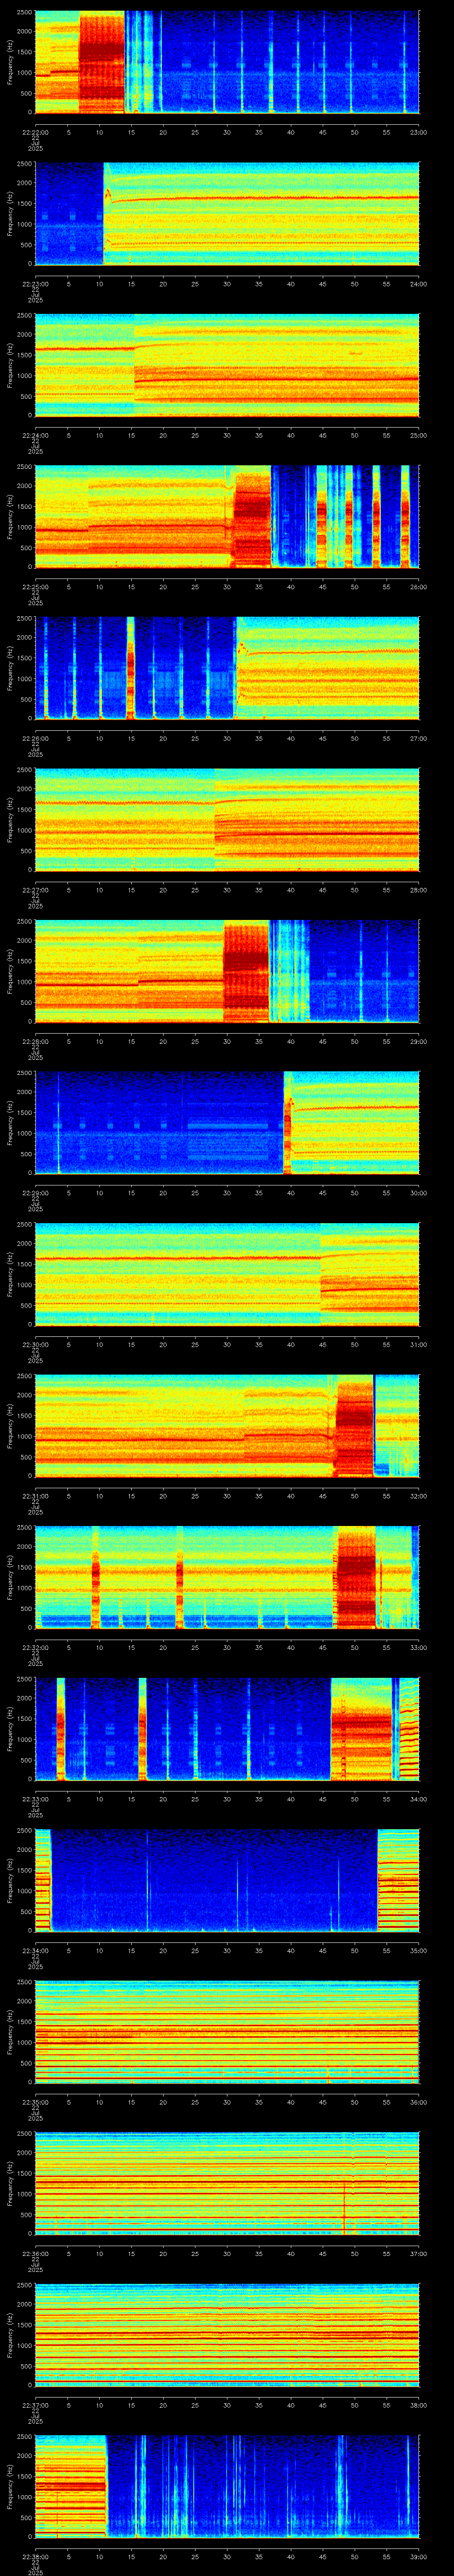
Task: Select the spectrogram panel beginning at 22:26:00
Action: [x=227, y=668]
